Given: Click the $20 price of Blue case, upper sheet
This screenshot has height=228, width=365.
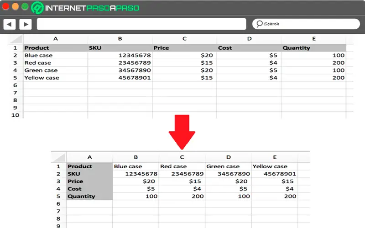Looking at the screenshot, I should 185,55.
